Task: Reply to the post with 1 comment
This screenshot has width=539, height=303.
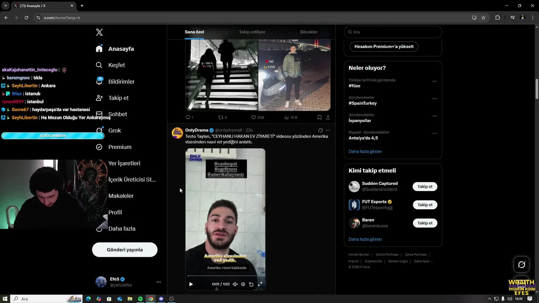Action: click(x=189, y=117)
